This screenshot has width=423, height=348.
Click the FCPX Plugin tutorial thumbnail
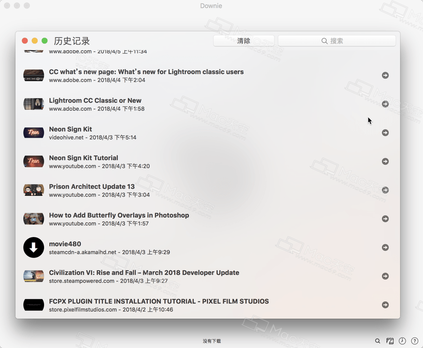click(x=34, y=305)
